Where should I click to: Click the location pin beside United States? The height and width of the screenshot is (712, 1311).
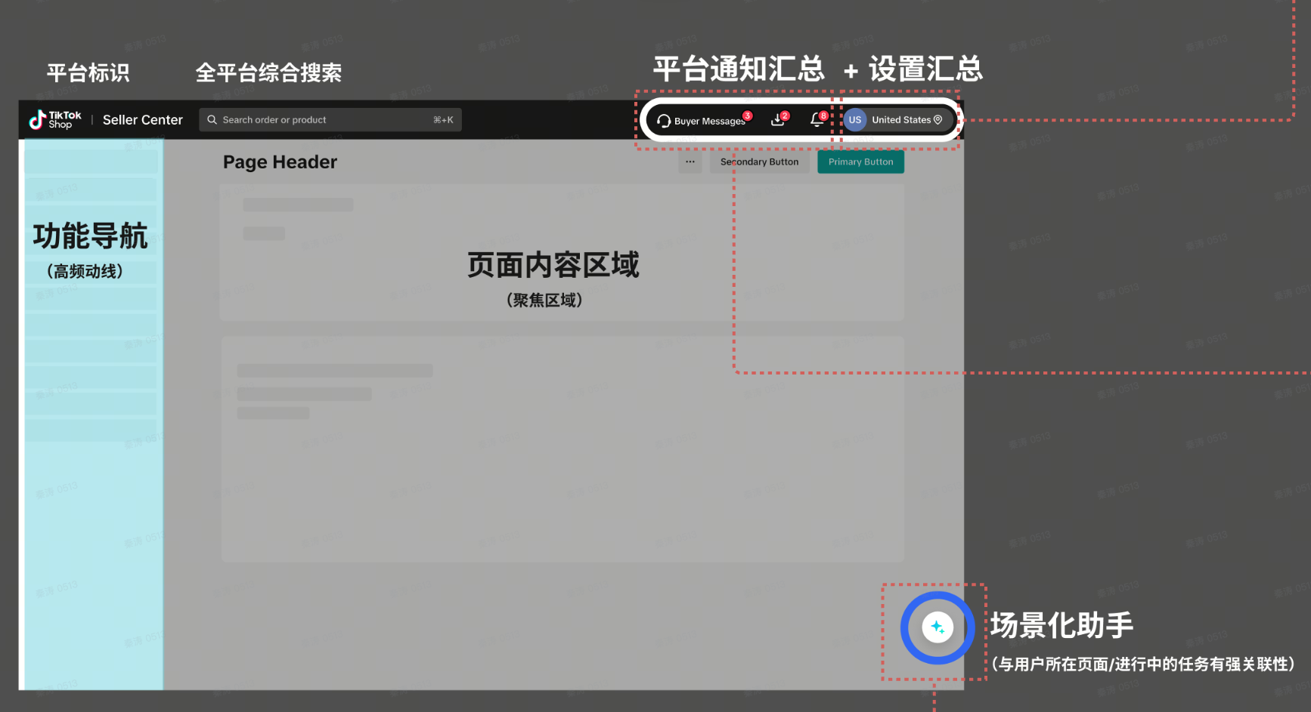[938, 120]
